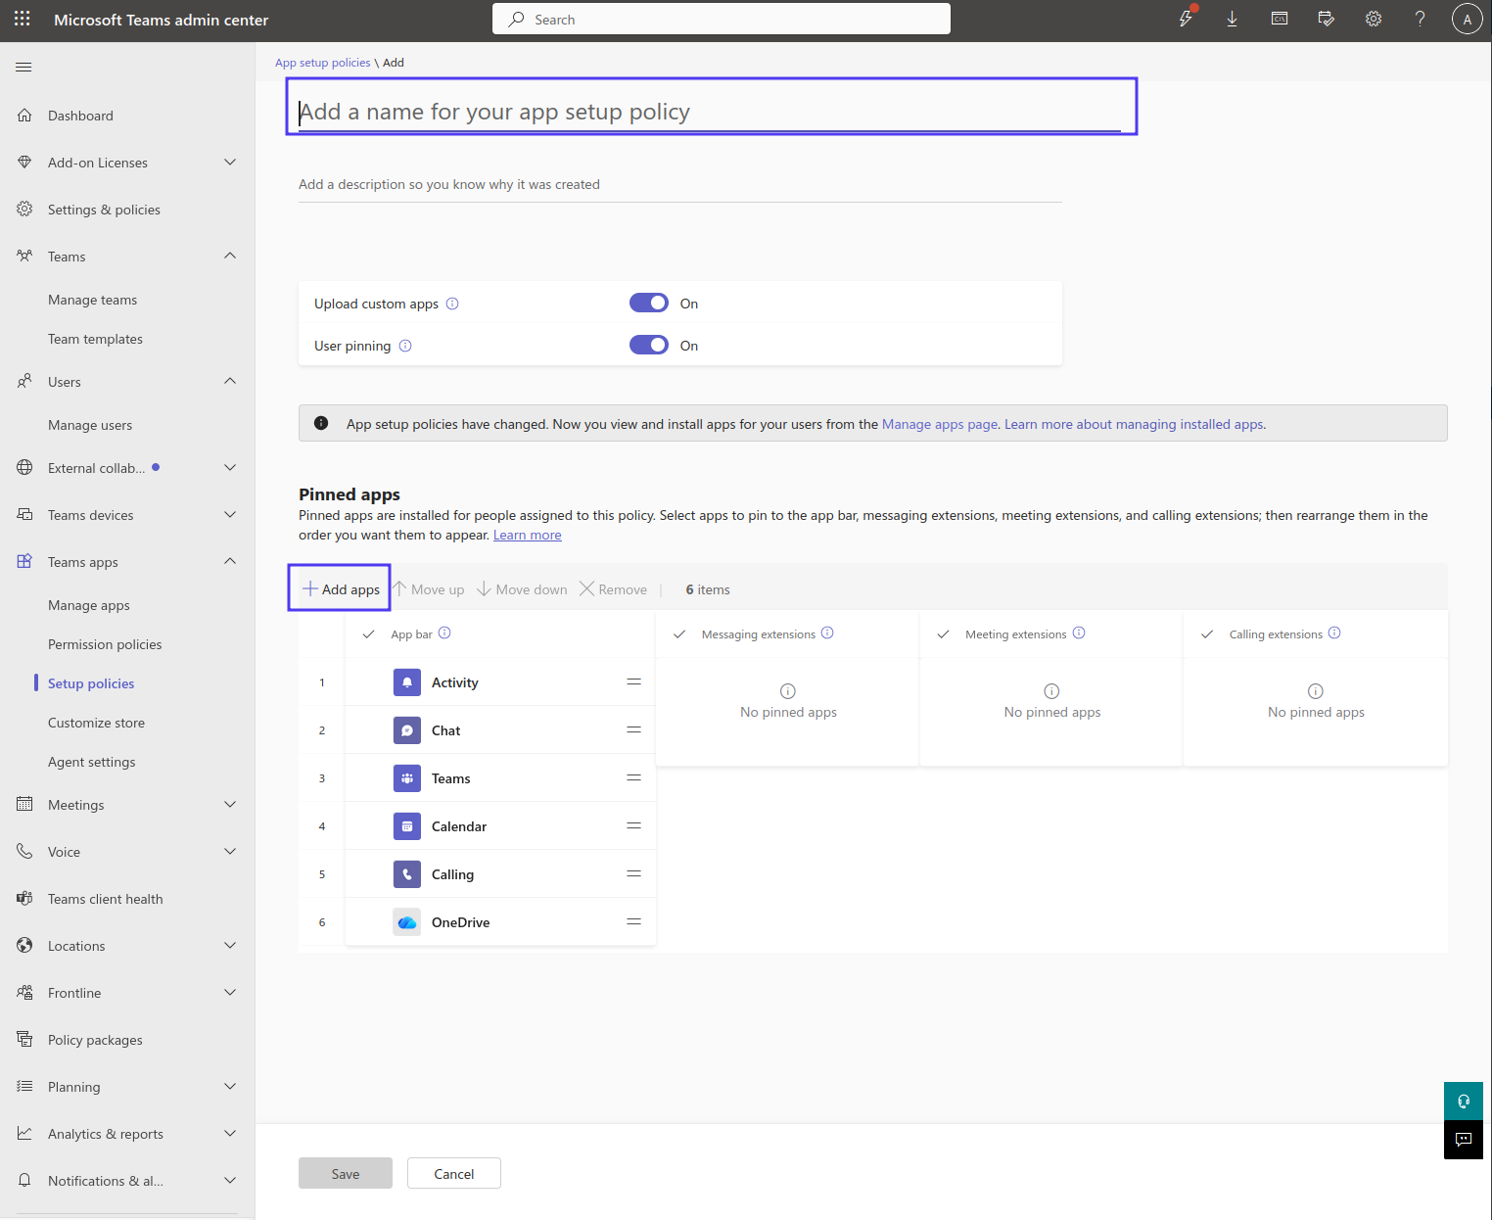Viewport: 1492px width, 1220px height.
Task: Collapse the navigation hamburger menu
Action: tap(23, 67)
